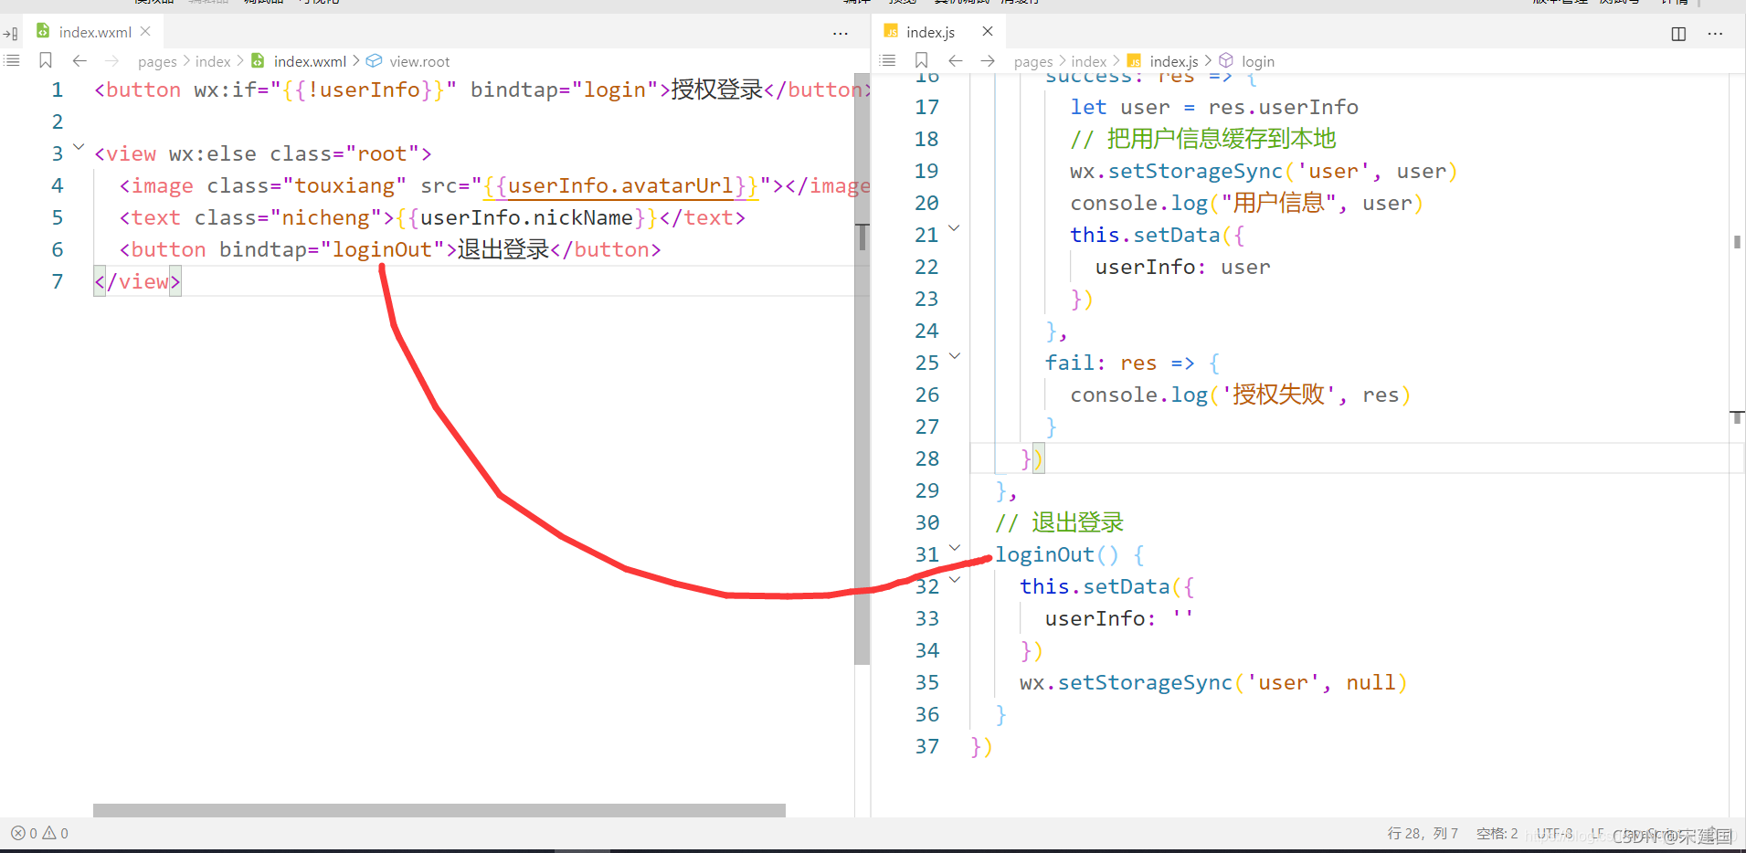
Task: Click line number 7 in wxml editor
Action: pos(58,281)
